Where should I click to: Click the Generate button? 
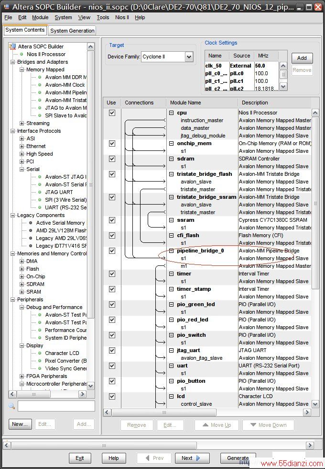[x=238, y=458]
